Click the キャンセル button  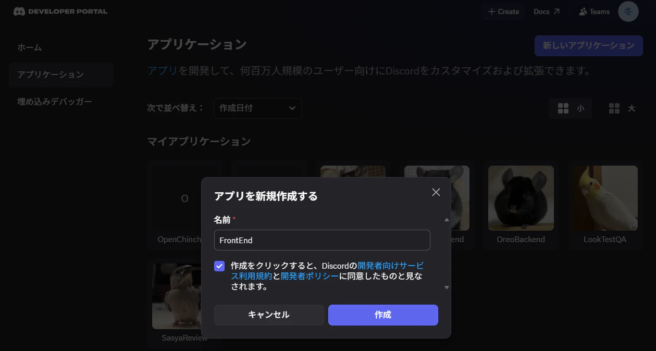(x=269, y=315)
